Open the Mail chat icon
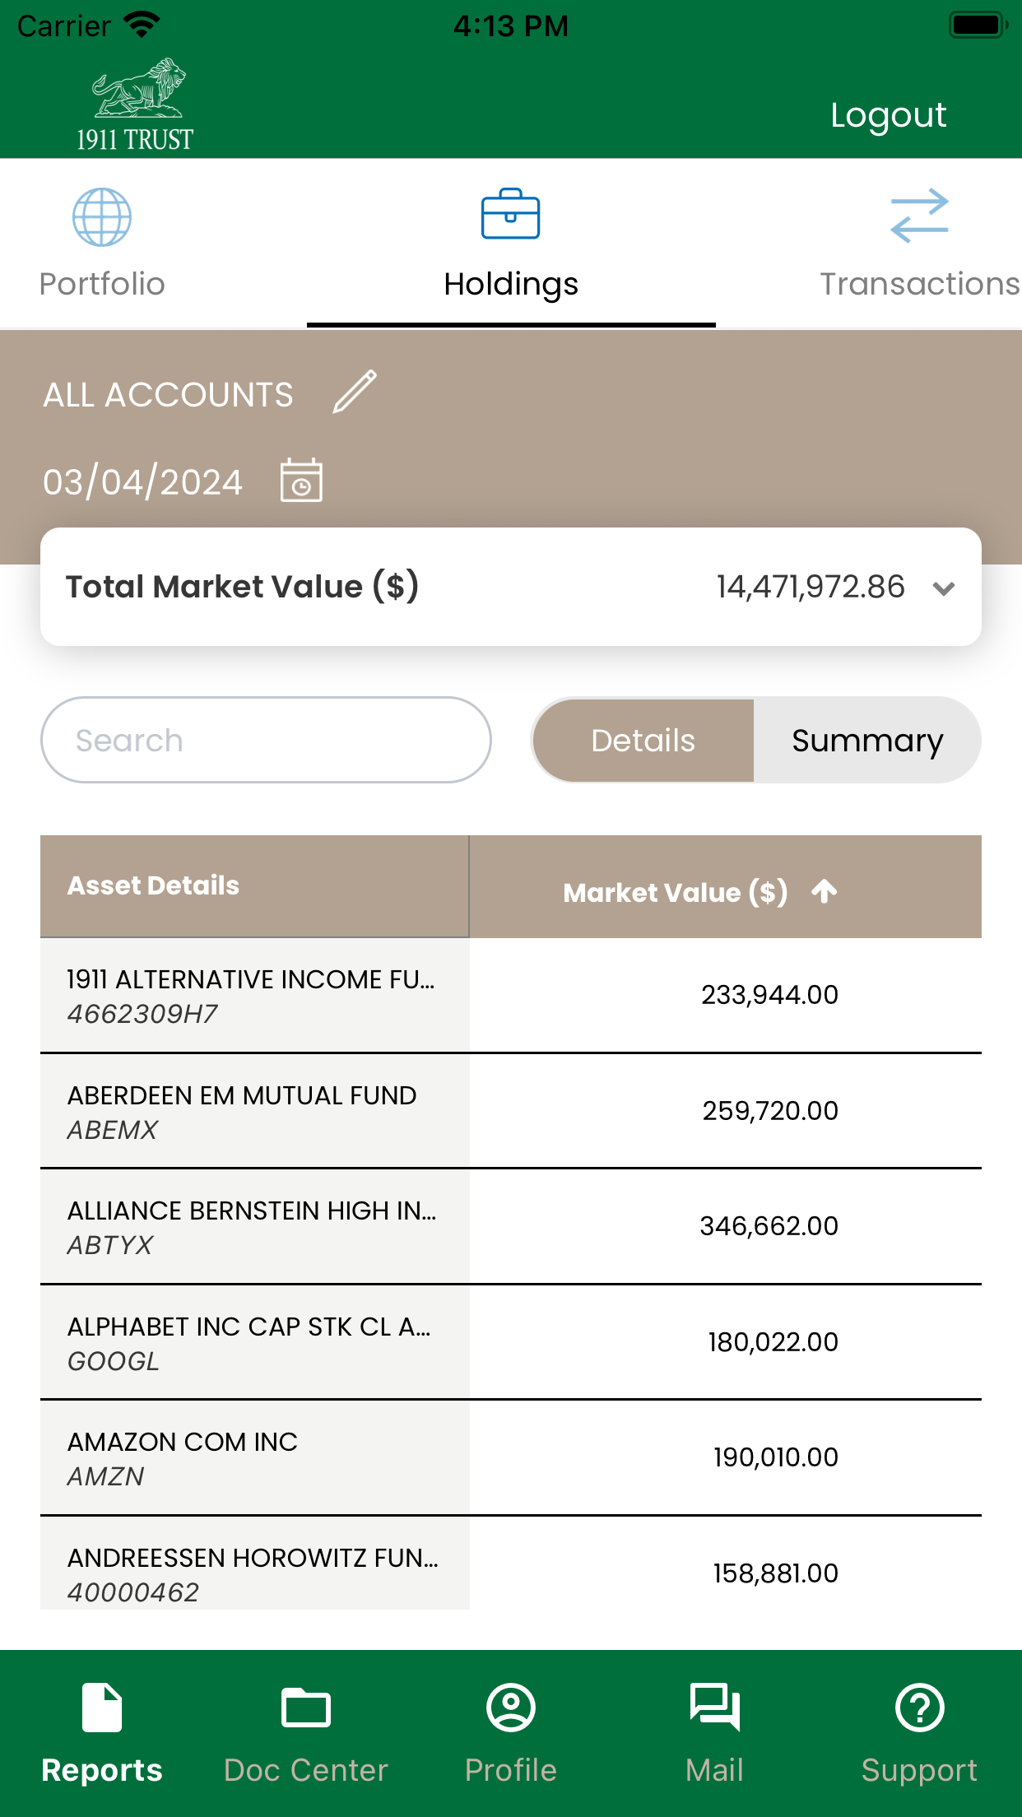The height and width of the screenshot is (1817, 1022). pos(715,1708)
